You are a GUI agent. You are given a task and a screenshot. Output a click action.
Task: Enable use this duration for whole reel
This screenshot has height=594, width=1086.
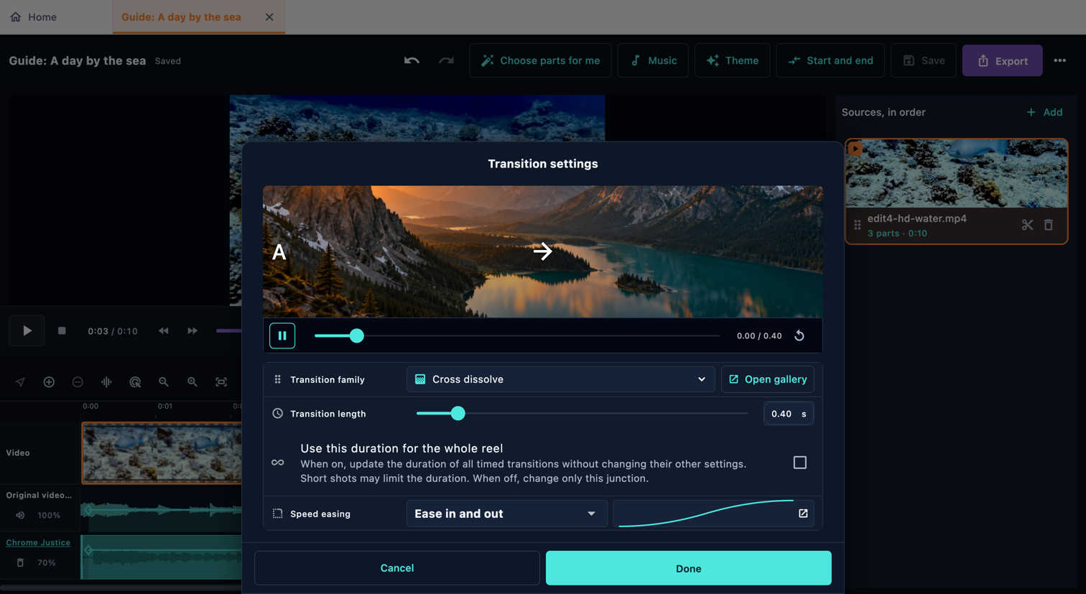[799, 463]
